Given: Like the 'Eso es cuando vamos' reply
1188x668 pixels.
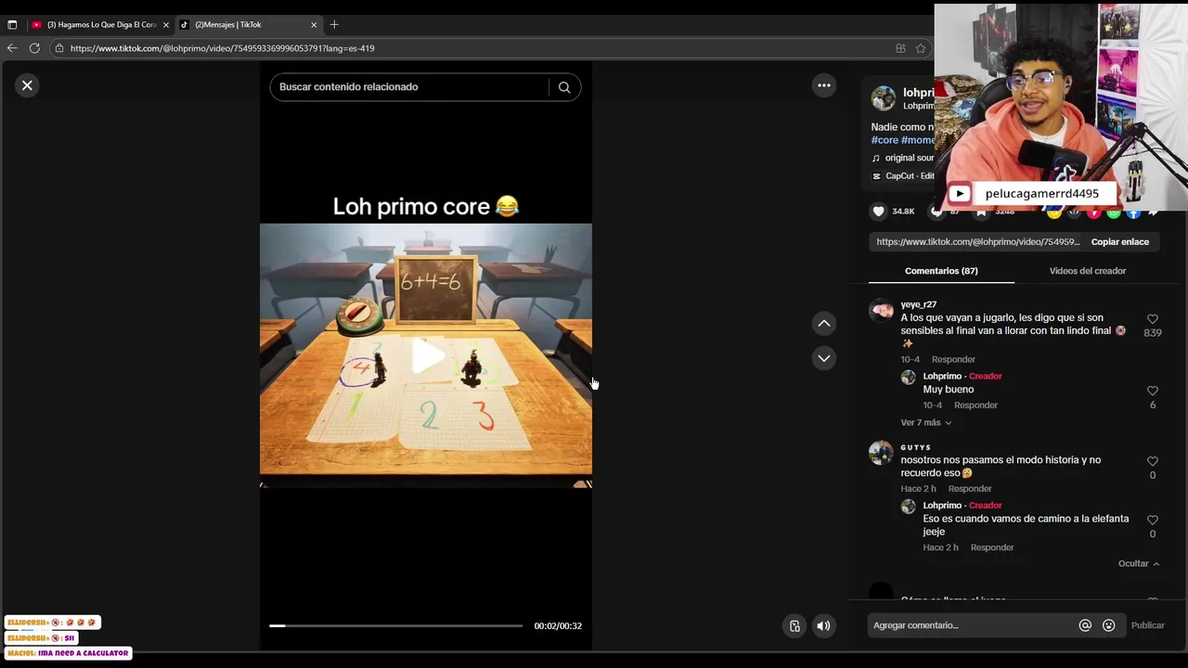Looking at the screenshot, I should [1152, 520].
